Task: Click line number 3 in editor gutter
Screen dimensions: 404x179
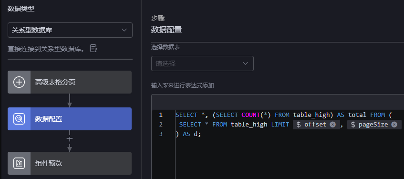Action: (x=161, y=134)
